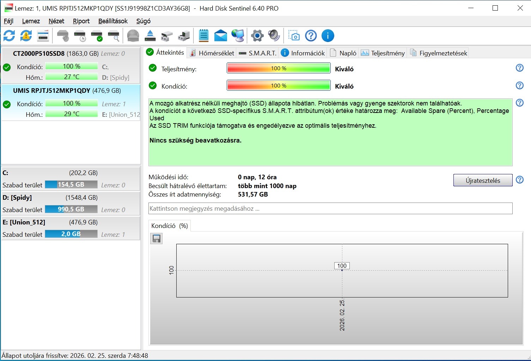This screenshot has width=531, height=361.
Task: Click the eject disk toolbar icon
Action: pyautogui.click(x=150, y=36)
